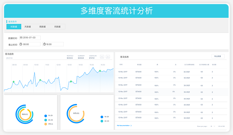Click the 主力年龄段人数 column header
This screenshot has height=135, width=233.
[x=204, y=65]
